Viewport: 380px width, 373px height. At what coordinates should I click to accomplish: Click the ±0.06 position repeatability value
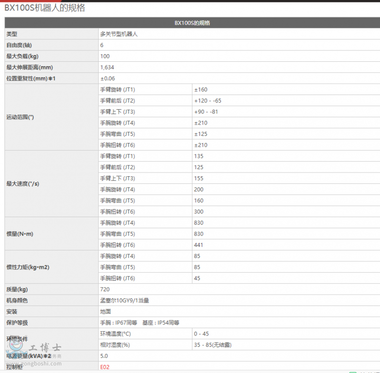click(107, 78)
